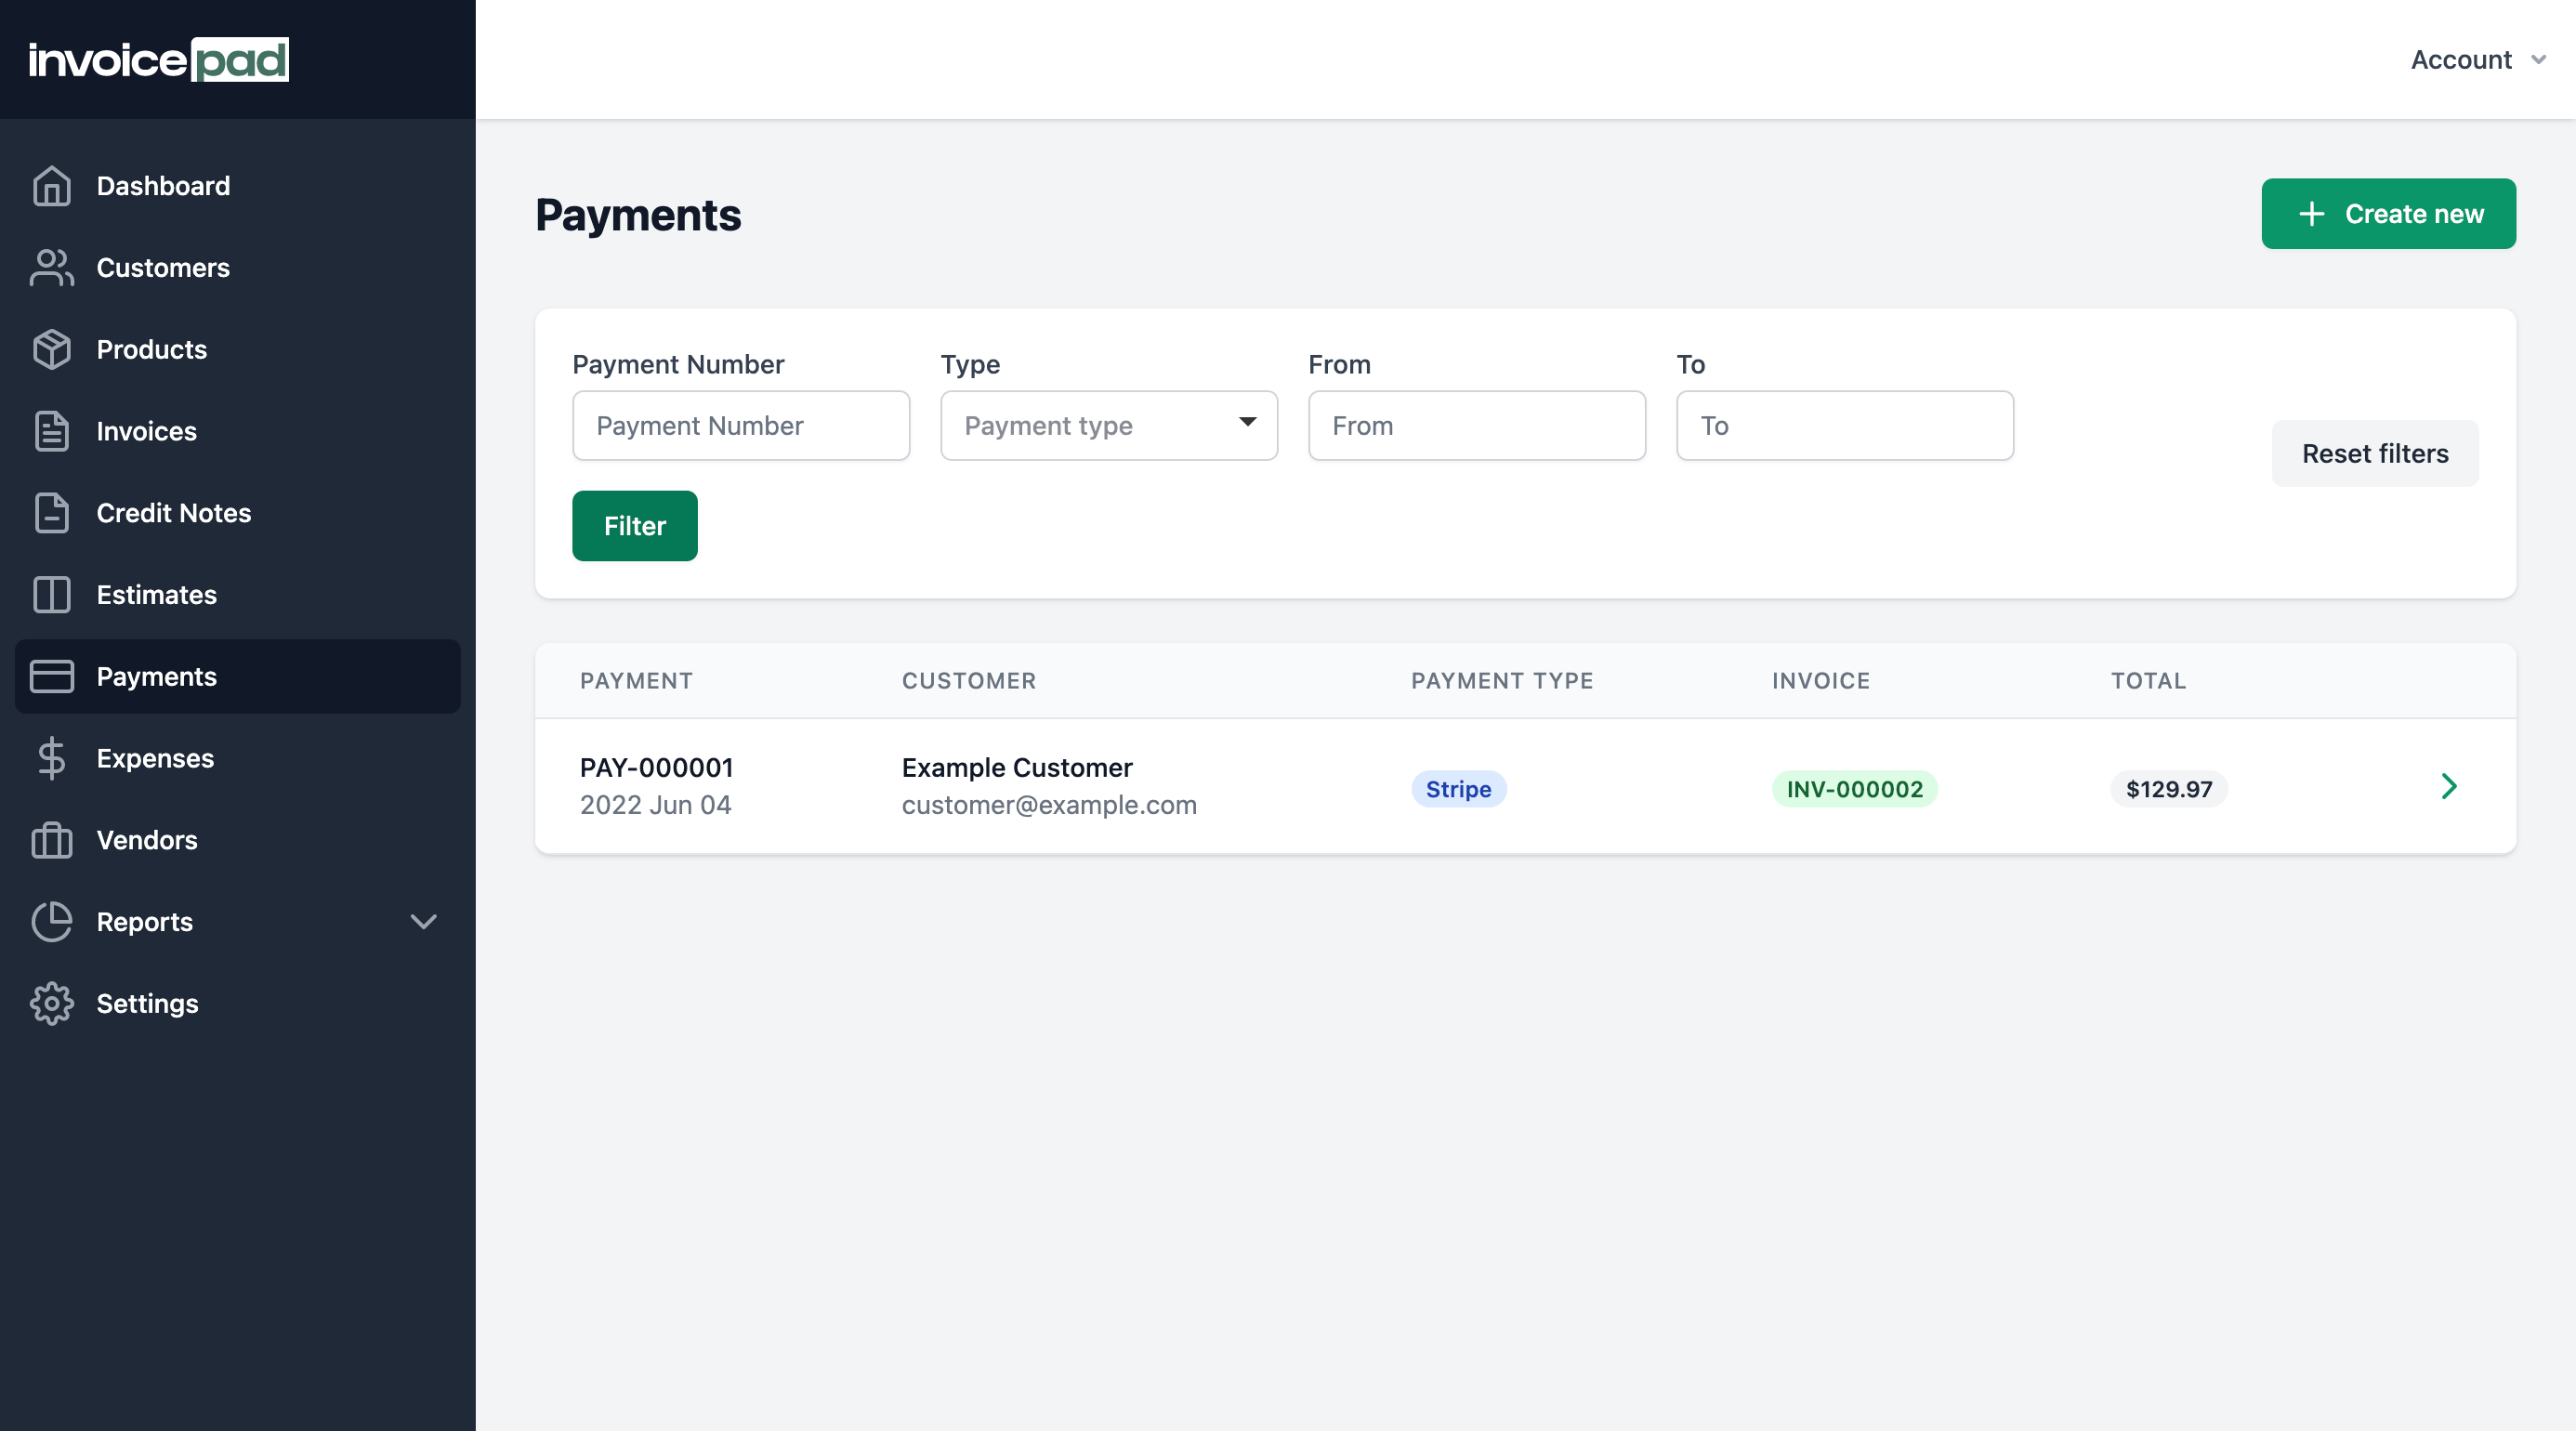Screen dimensions: 2576x1431
Task: Click the Create new button
Action: pyautogui.click(x=2388, y=214)
